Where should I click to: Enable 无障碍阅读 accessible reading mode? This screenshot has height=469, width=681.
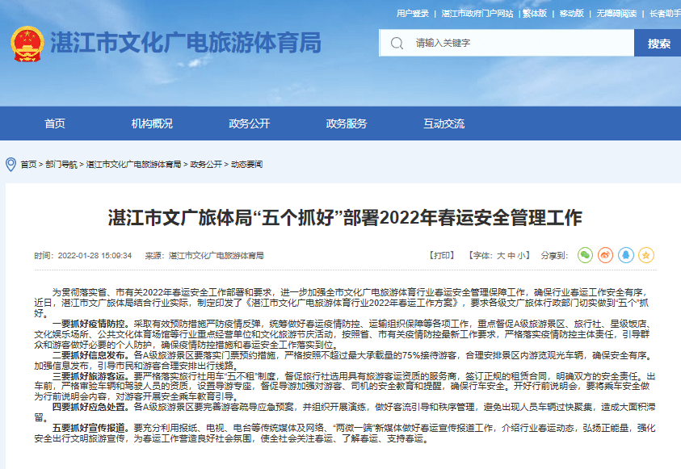pyautogui.click(x=617, y=11)
